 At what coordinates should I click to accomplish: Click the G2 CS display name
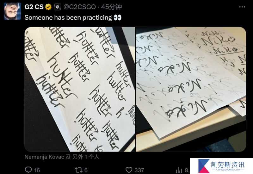click(x=34, y=7)
